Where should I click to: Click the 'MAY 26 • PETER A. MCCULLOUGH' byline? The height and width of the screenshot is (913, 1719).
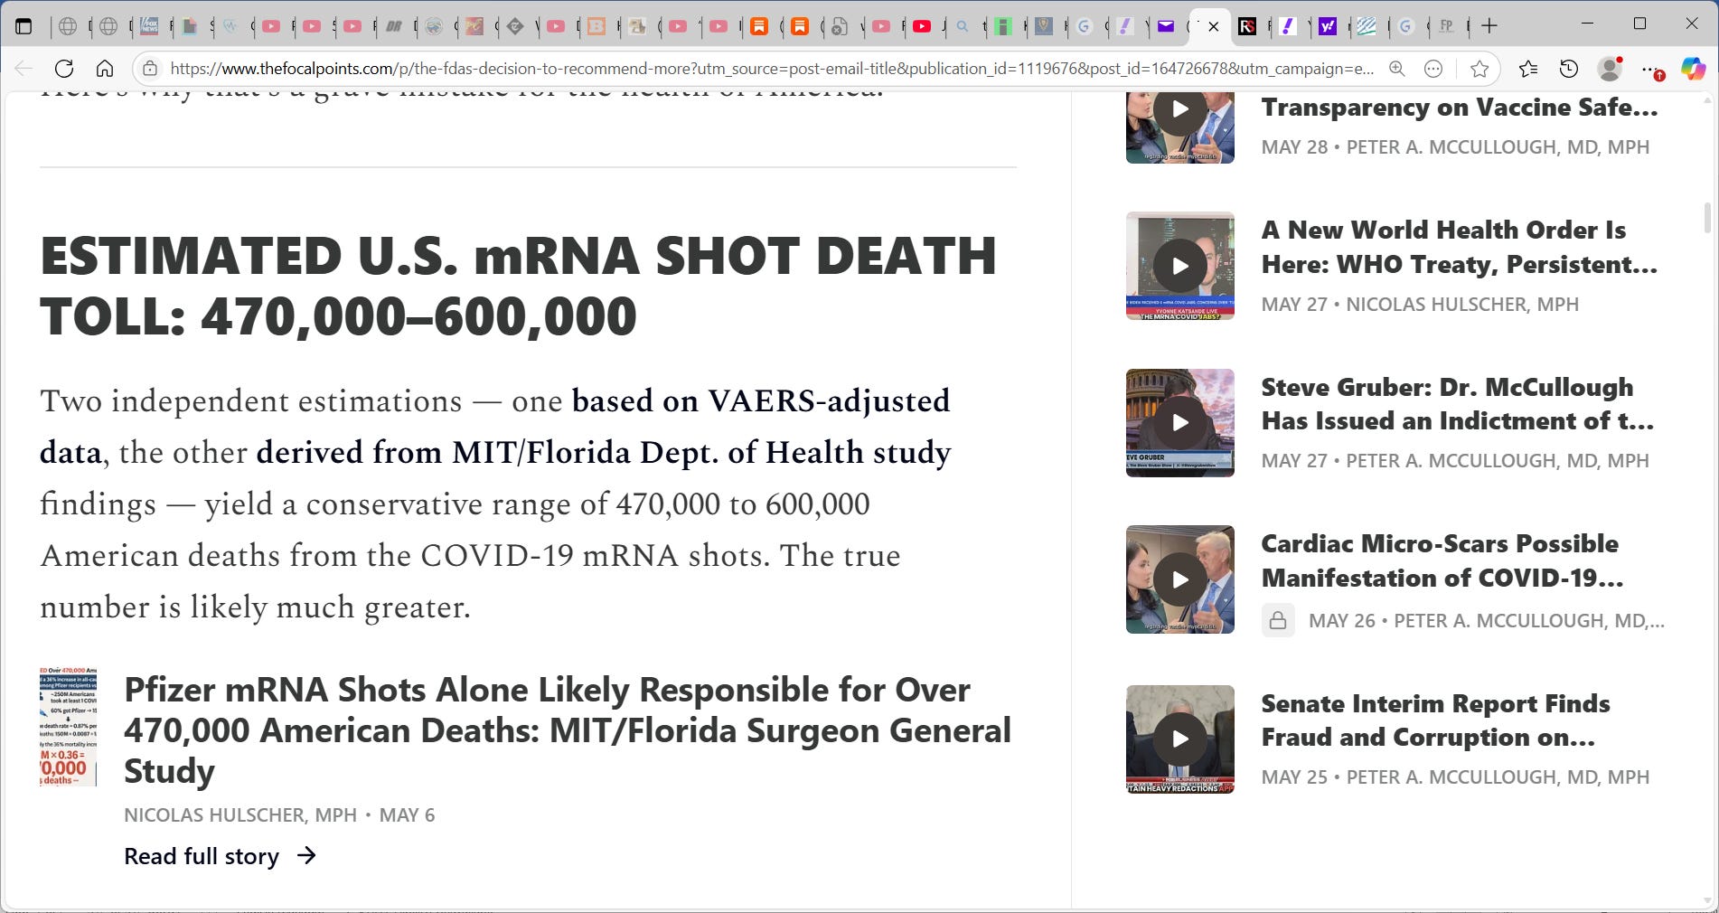point(1487,621)
